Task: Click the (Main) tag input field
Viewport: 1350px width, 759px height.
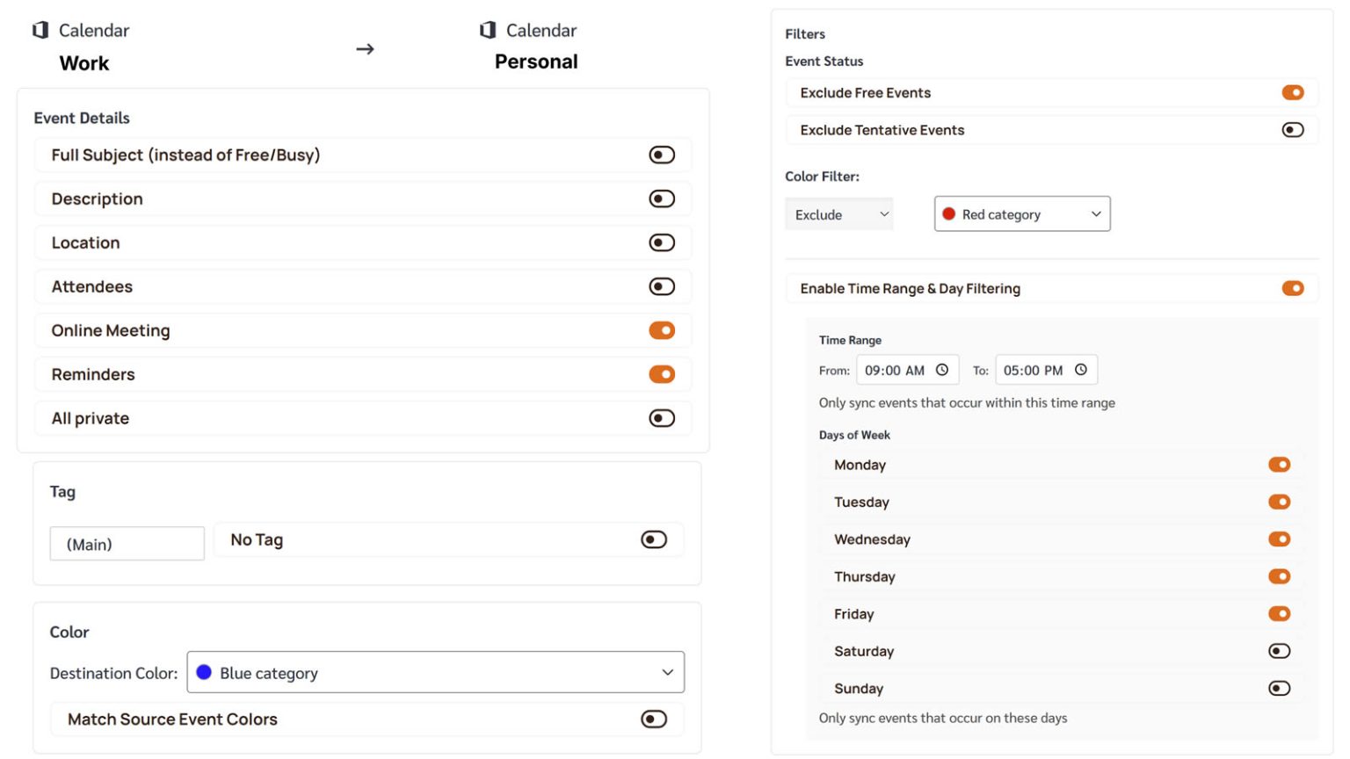Action: pos(127,544)
